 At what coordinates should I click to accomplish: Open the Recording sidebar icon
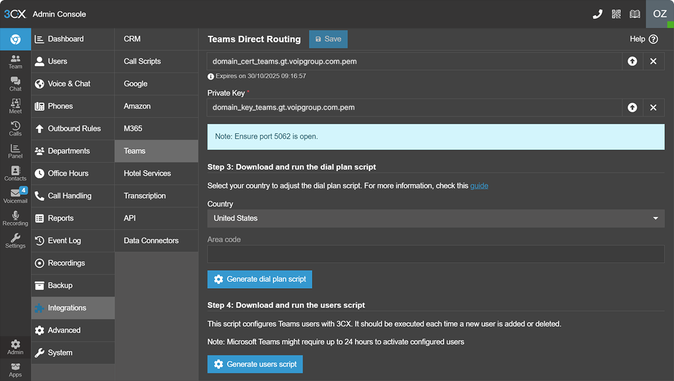(x=15, y=218)
